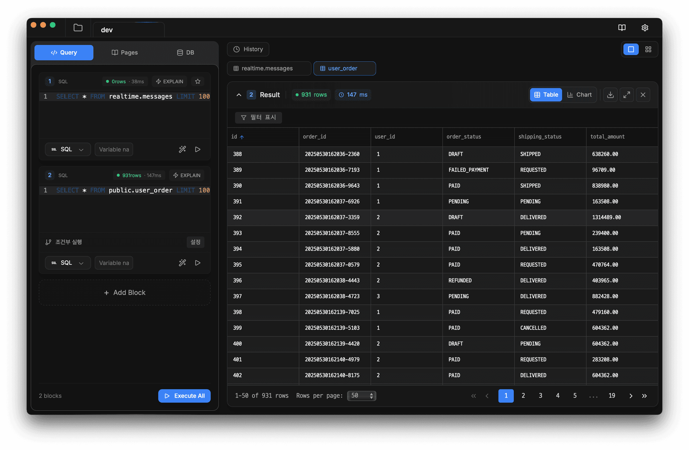Switch to the Pages tab

click(x=125, y=52)
